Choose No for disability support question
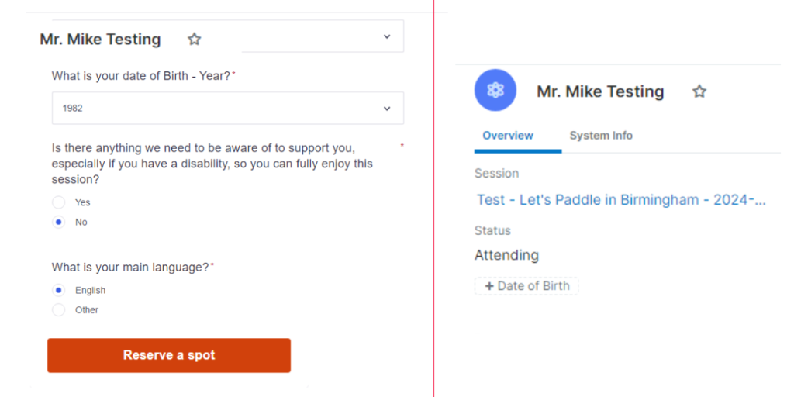This screenshot has height=397, width=794. click(59, 223)
